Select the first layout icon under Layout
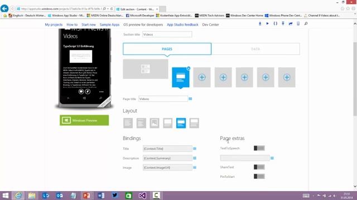The width and height of the screenshot is (357, 200). pyautogui.click(x=128, y=123)
